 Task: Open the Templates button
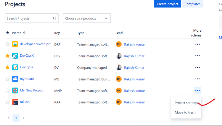[x=193, y=4]
